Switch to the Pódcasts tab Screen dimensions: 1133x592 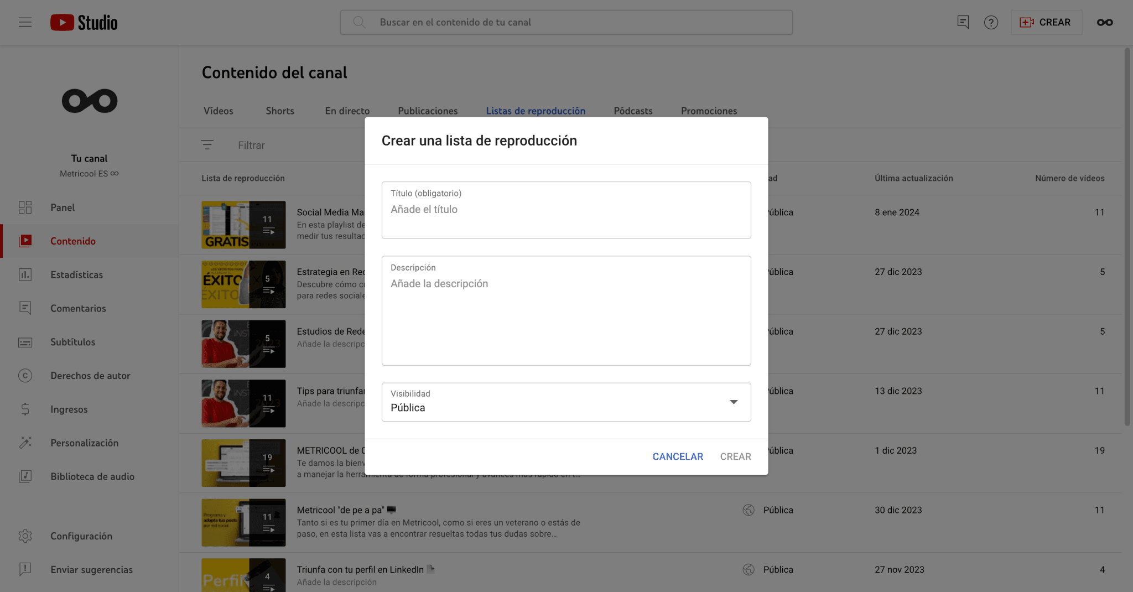[x=633, y=111]
